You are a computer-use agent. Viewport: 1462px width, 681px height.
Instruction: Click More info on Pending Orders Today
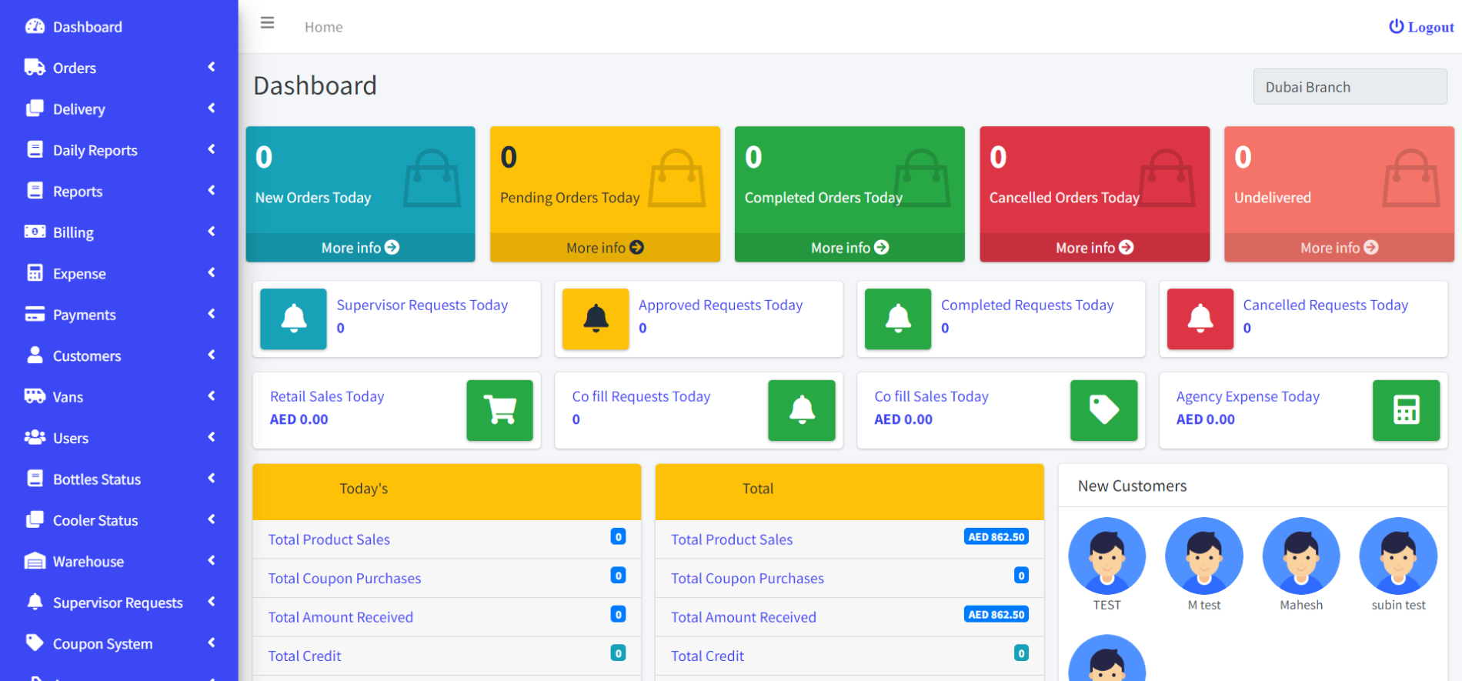[x=605, y=248]
